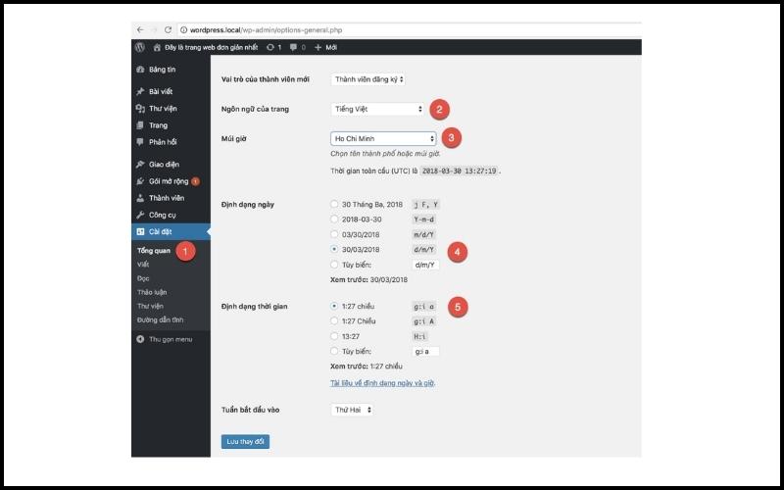Open the Tuần bắt đầu vào dropdown
Viewport: 784px width, 490px height.
point(353,410)
